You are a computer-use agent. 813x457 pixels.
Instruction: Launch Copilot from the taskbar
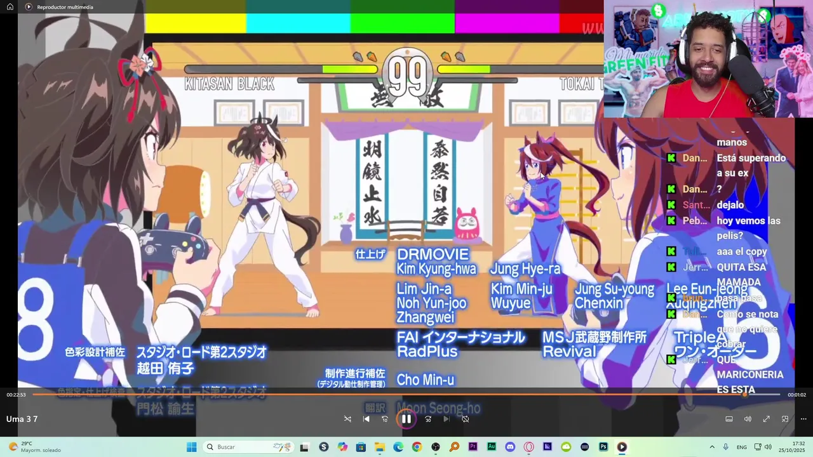tap(342, 447)
